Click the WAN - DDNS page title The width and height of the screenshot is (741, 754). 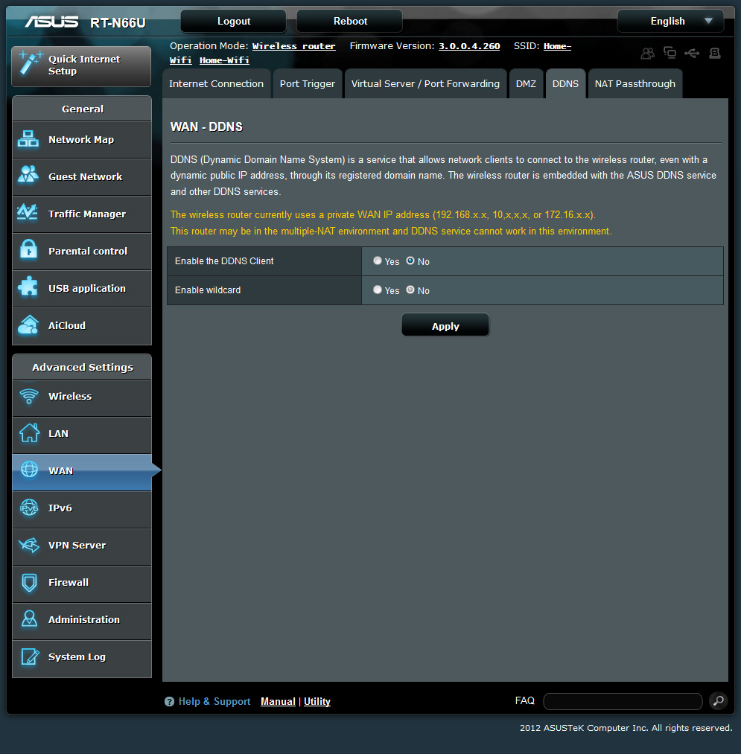click(x=206, y=127)
